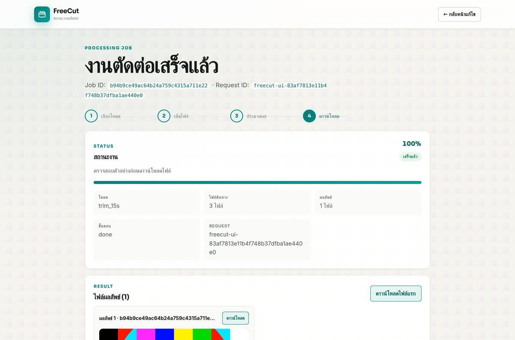
Task: Click the 1 ไฟล์ result count value
Action: [x=326, y=206]
